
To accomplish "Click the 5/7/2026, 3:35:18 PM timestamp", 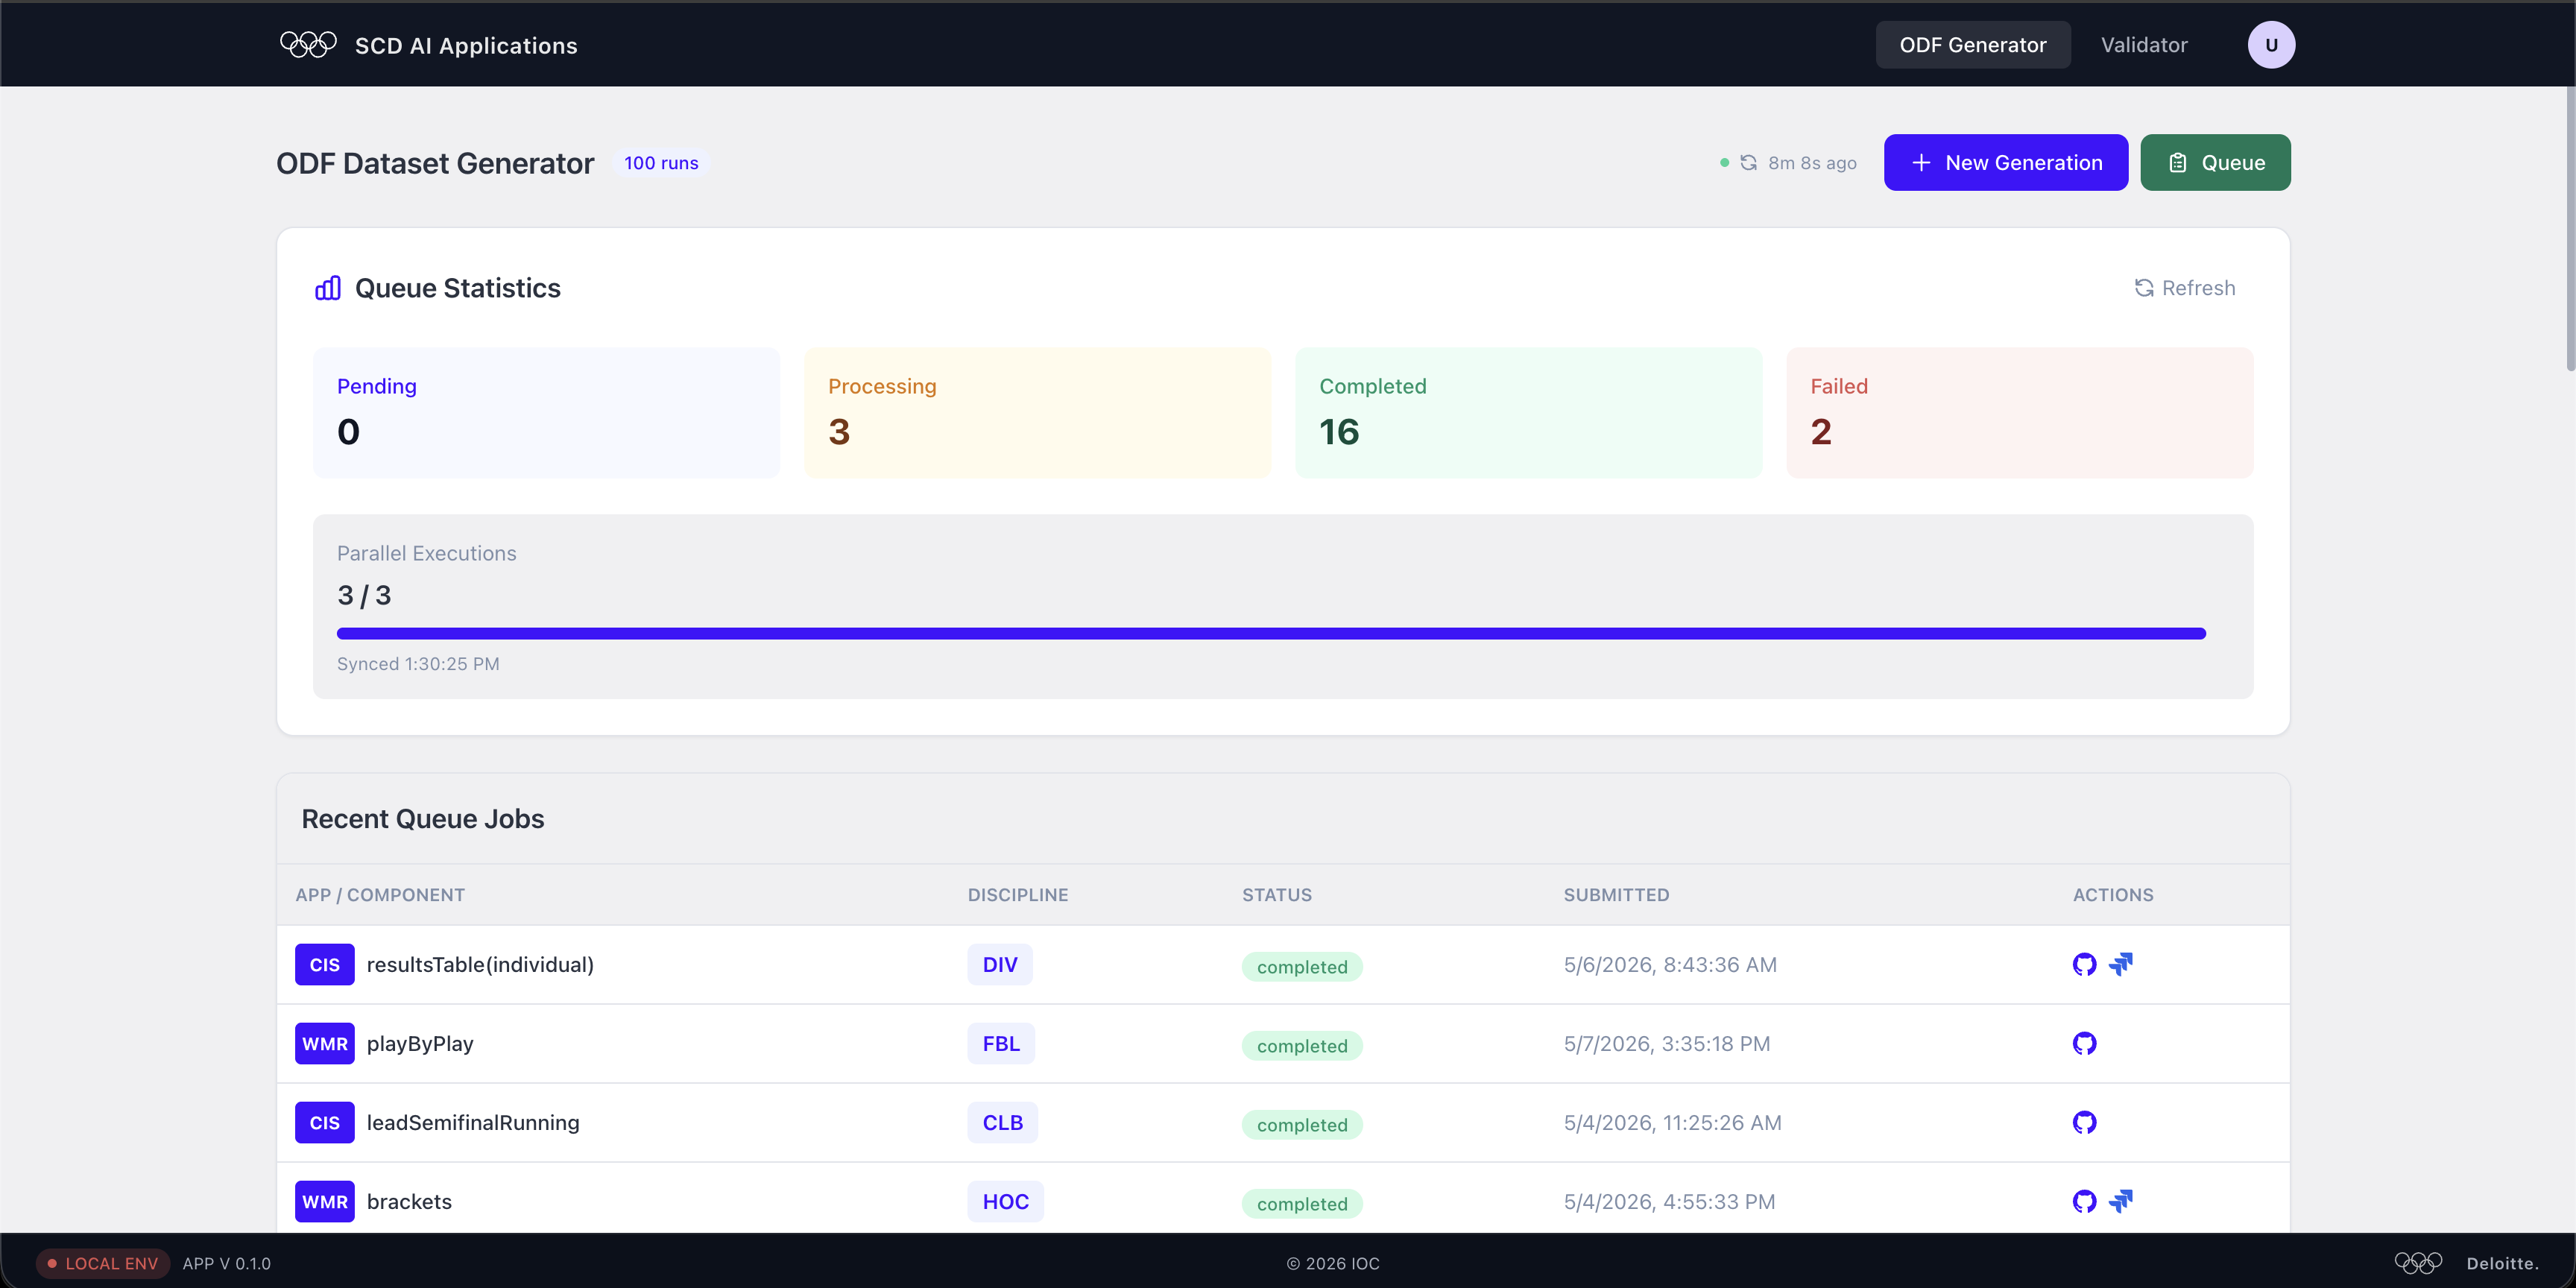I will point(1667,1044).
